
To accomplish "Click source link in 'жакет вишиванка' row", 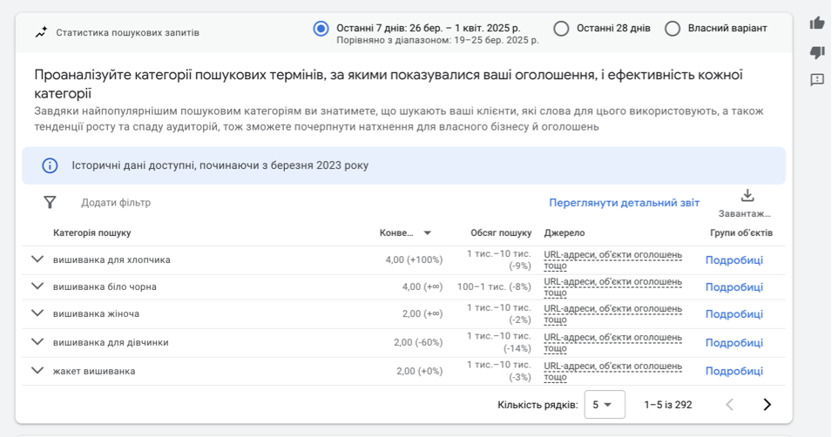I will point(612,371).
